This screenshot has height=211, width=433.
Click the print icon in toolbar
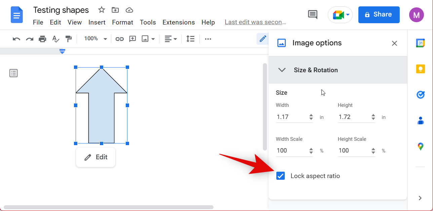[x=42, y=39]
